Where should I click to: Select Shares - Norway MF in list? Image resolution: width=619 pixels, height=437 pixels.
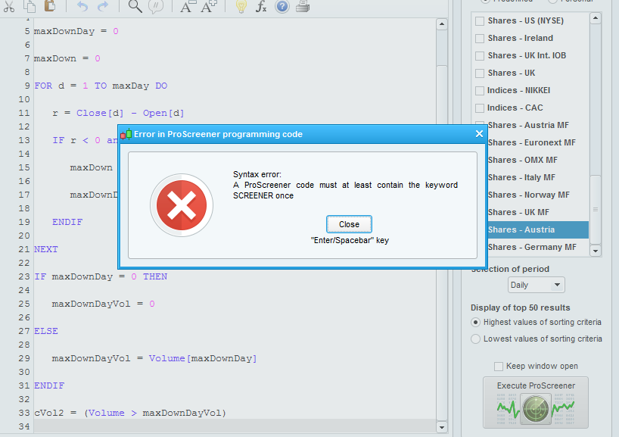[x=529, y=195]
